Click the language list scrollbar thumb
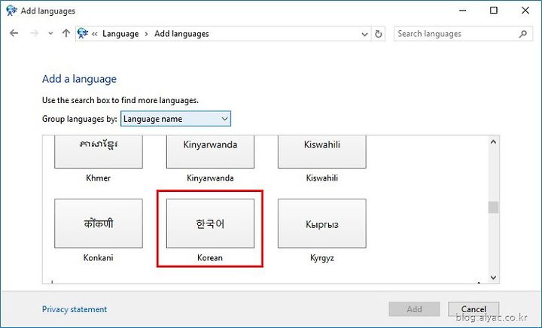This screenshot has width=542, height=328. tap(493, 208)
